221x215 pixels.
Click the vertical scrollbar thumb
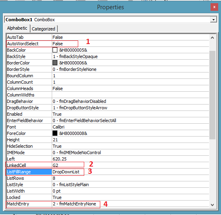coord(212,95)
